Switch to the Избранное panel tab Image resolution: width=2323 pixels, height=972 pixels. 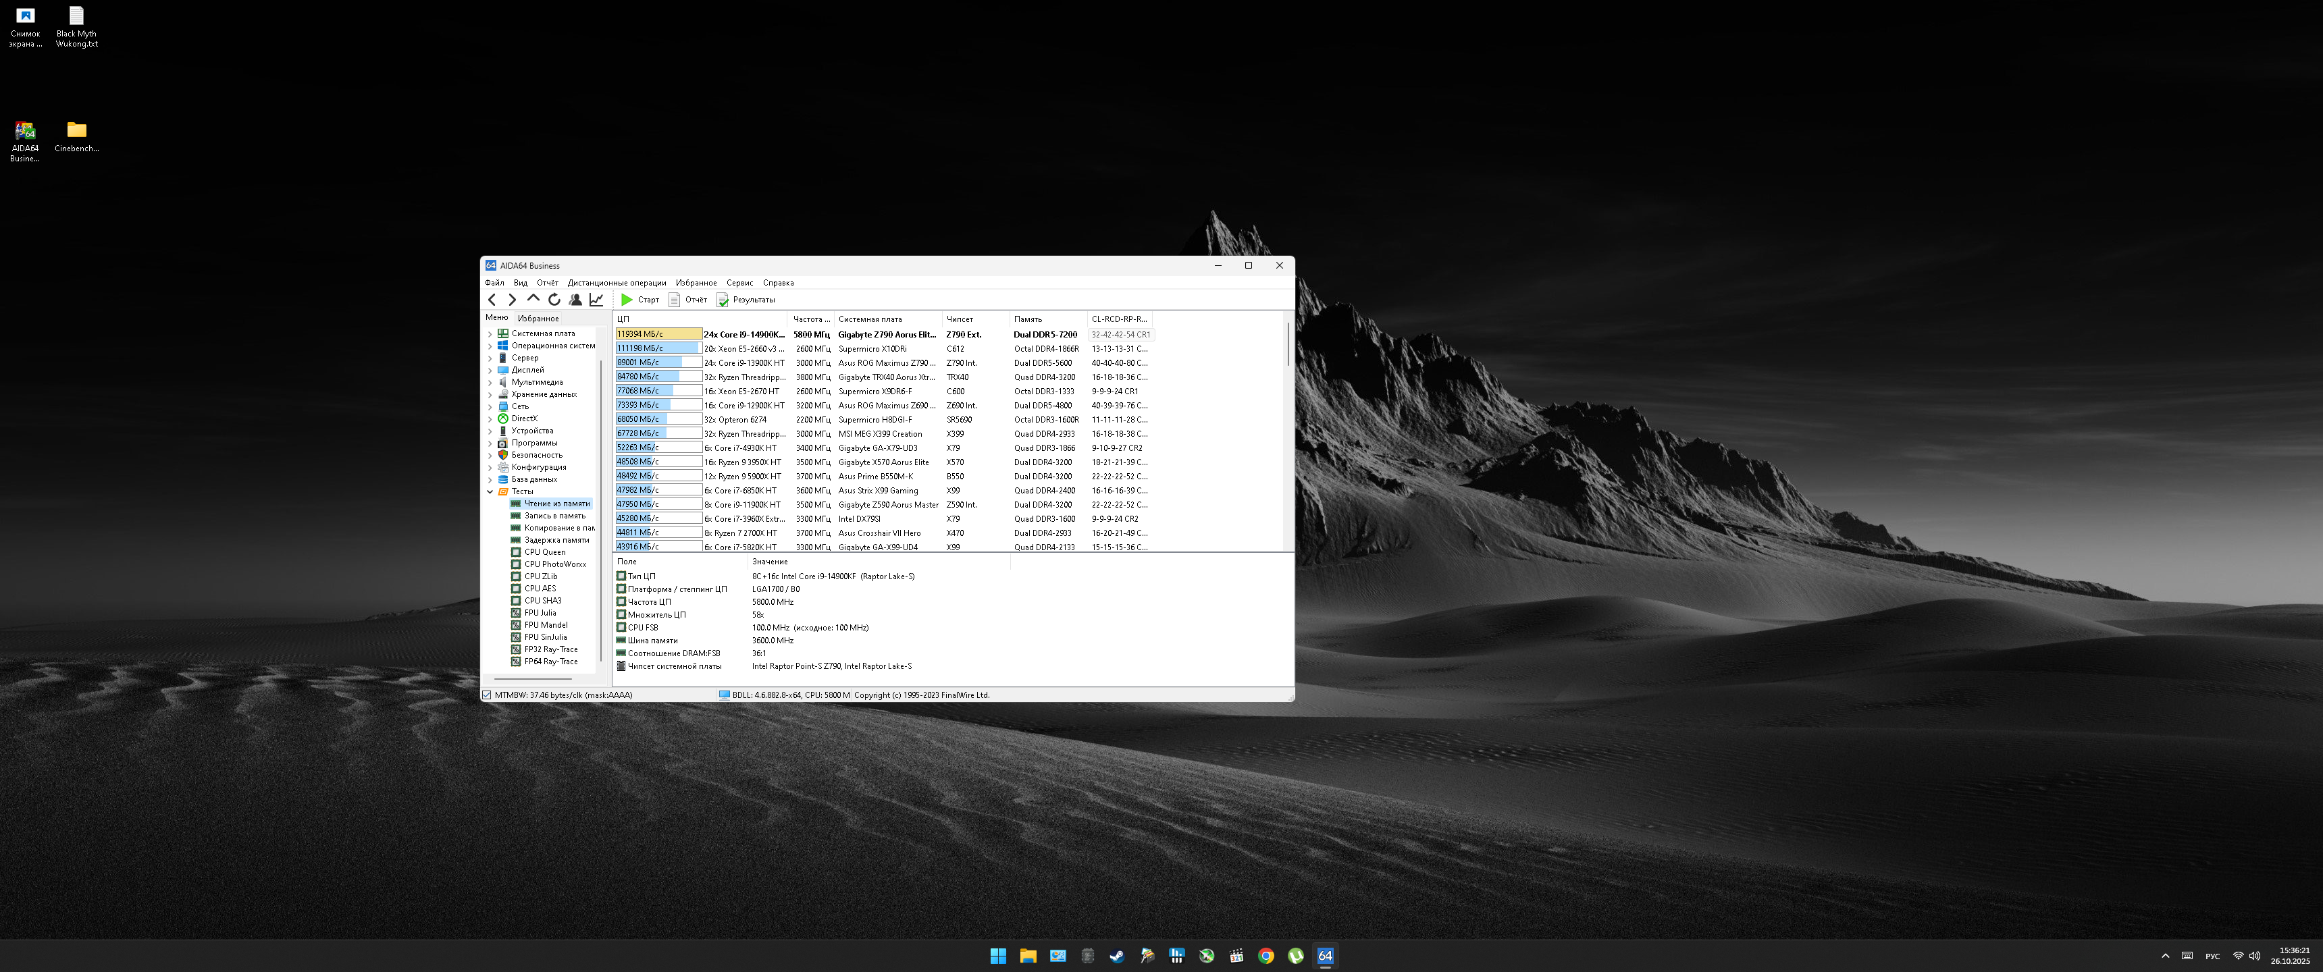[x=538, y=319]
